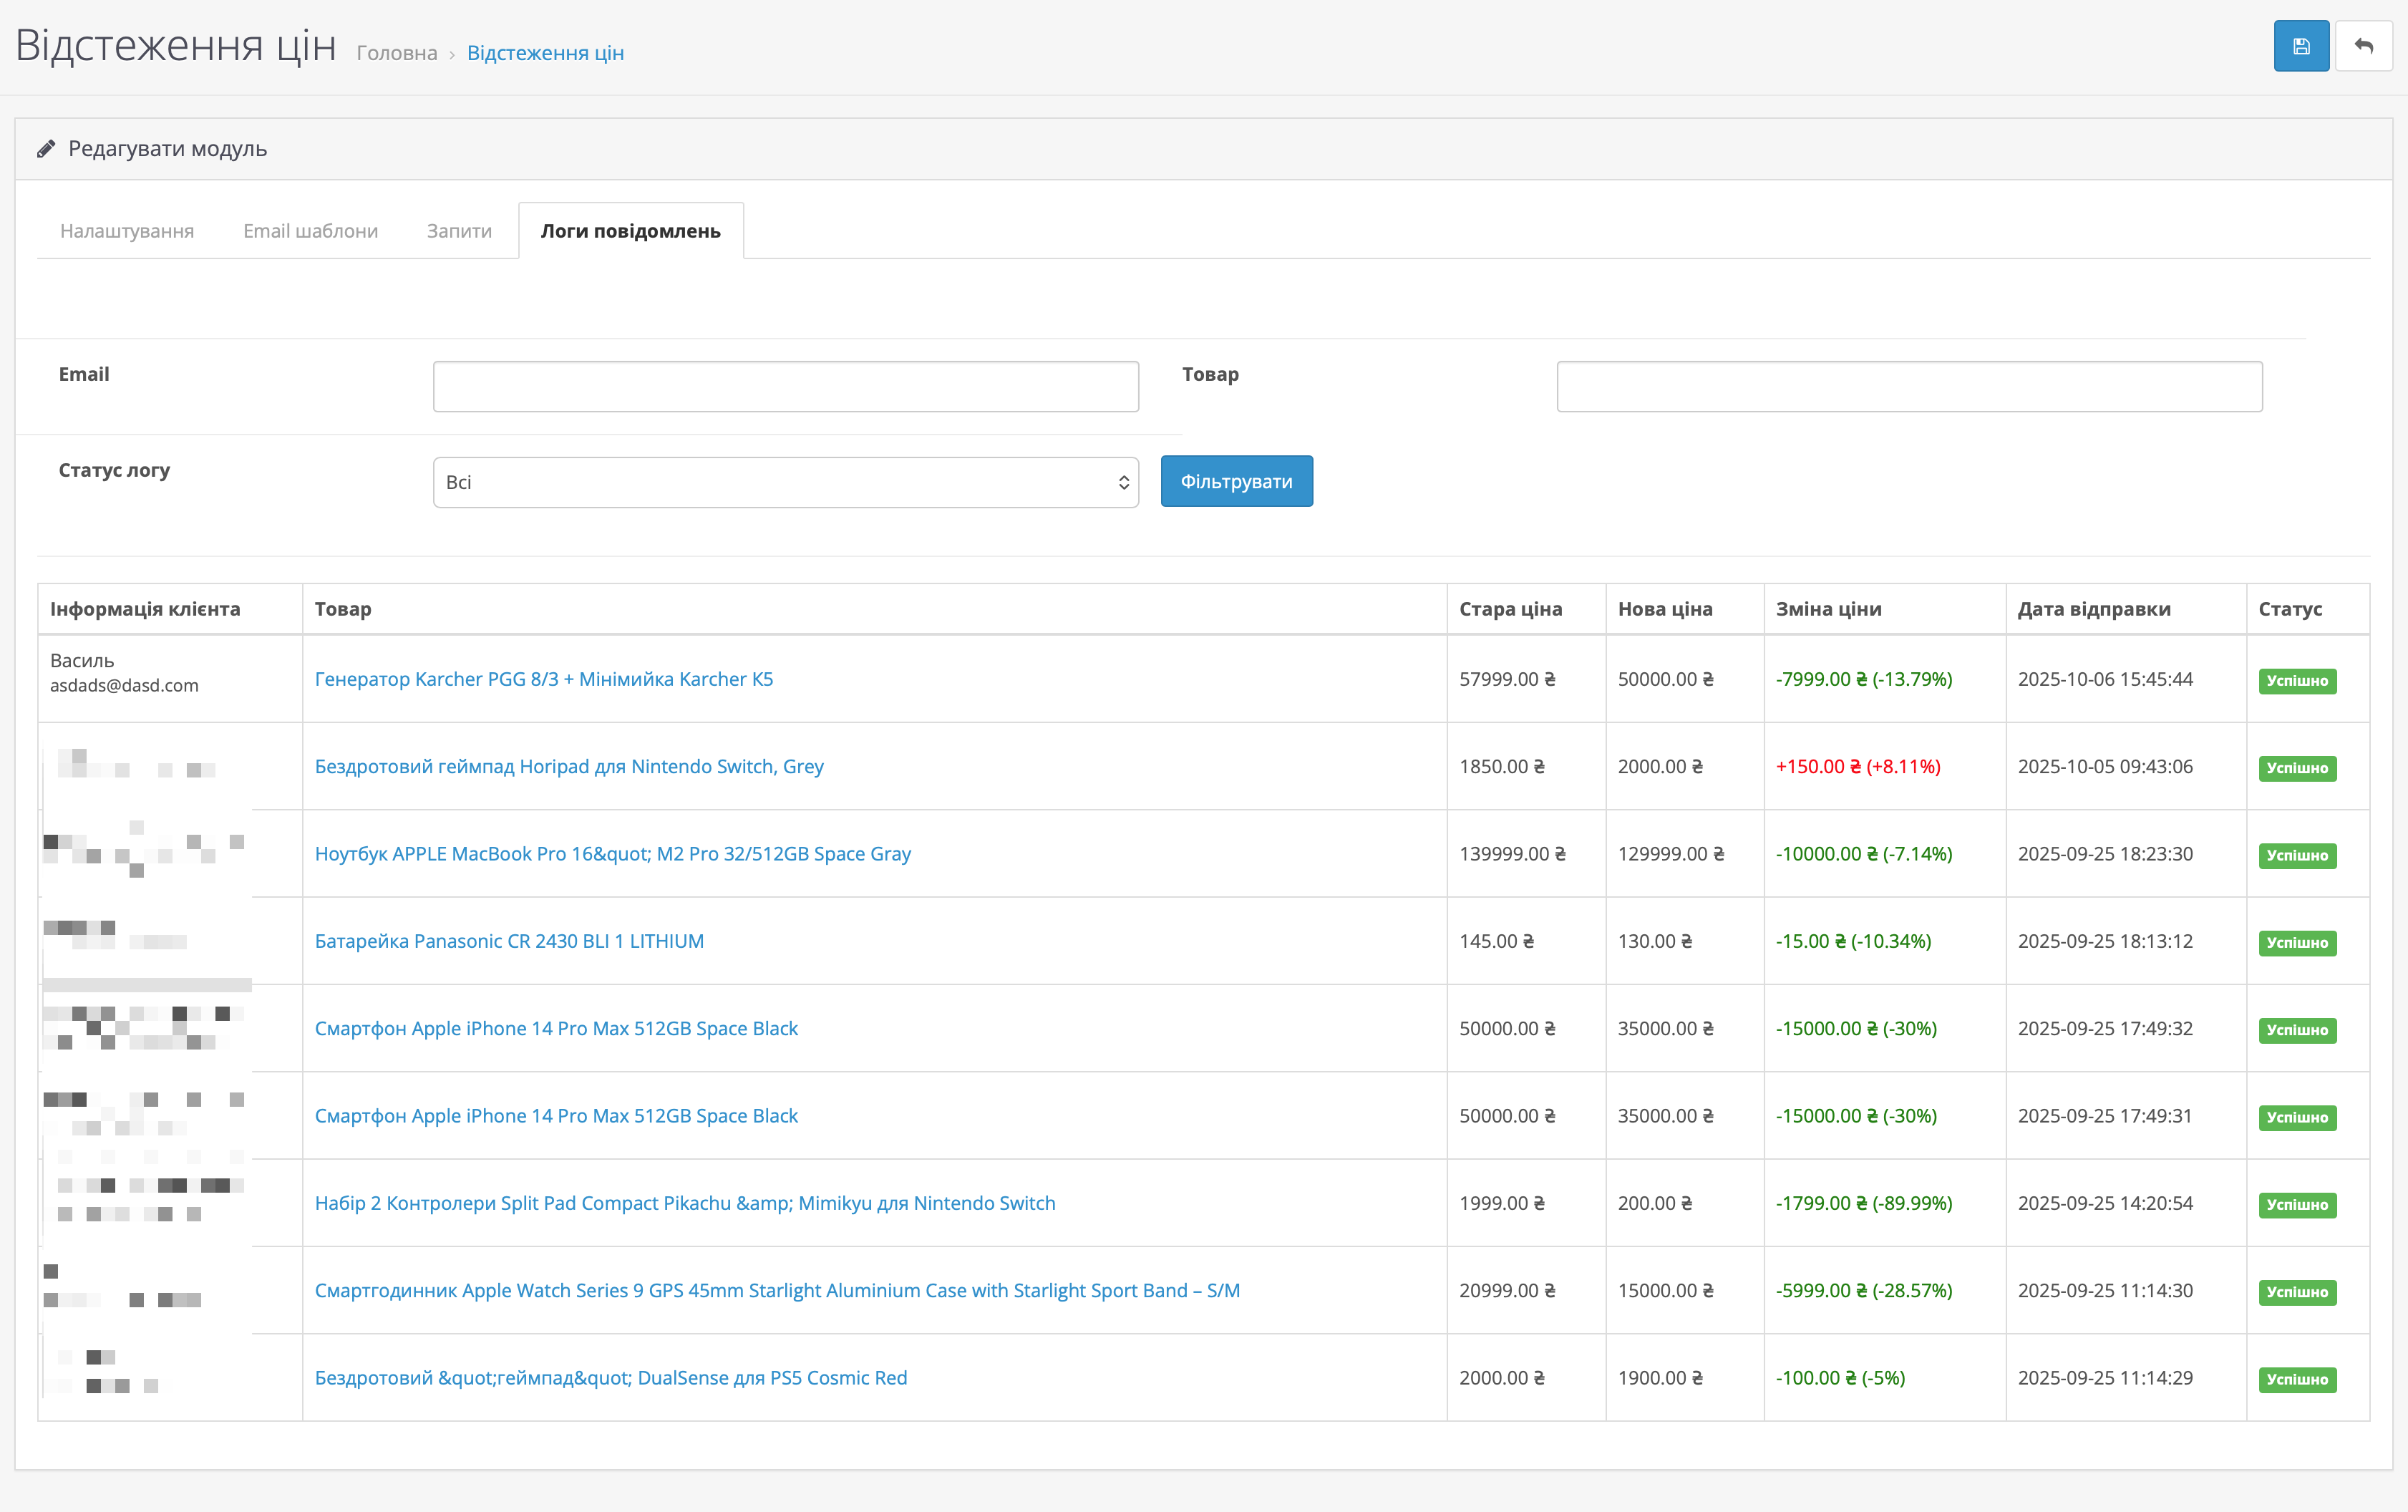Open the Apple Watch Series 9 link

coord(777,1290)
